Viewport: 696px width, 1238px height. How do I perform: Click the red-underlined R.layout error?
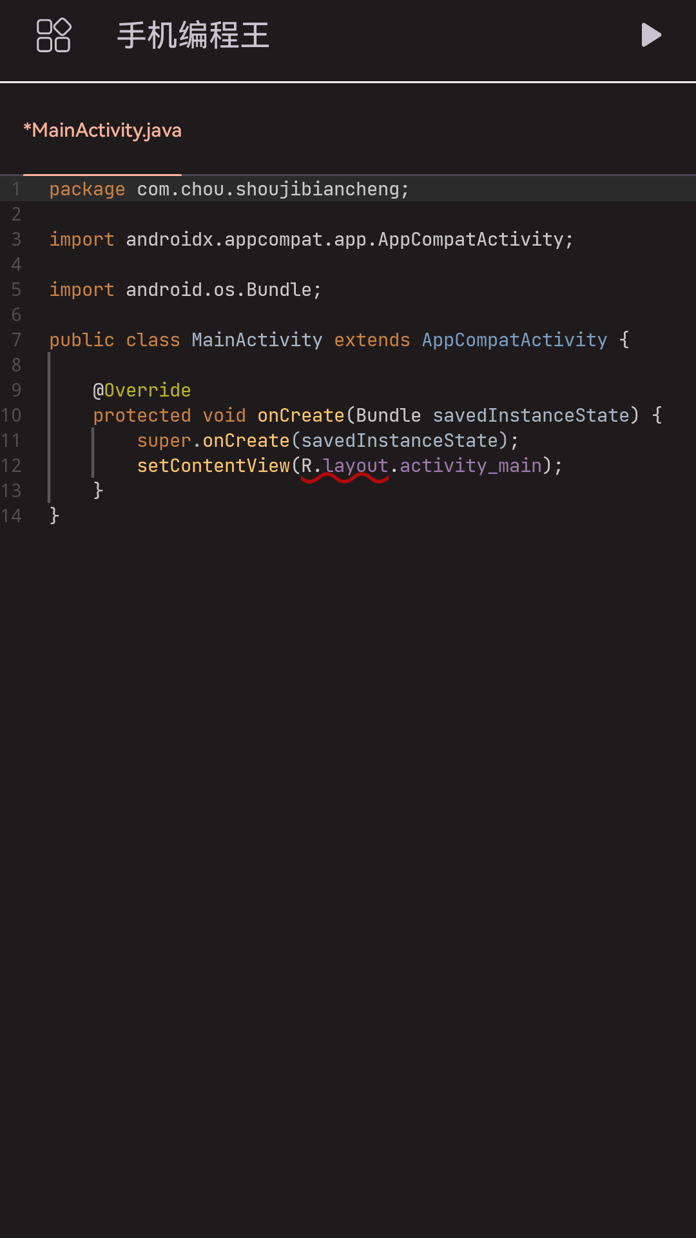tap(344, 467)
